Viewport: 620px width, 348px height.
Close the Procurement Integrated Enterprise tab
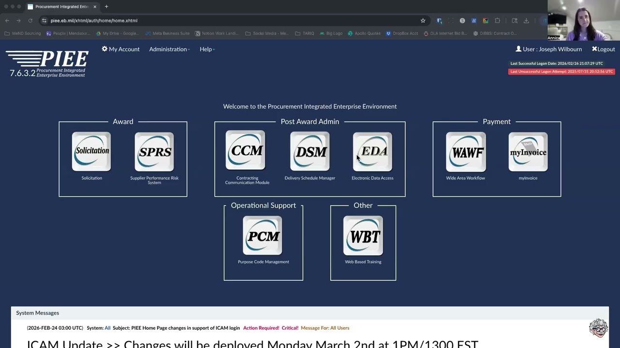[x=95, y=7]
